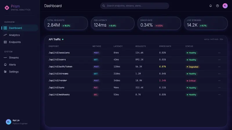This screenshot has height=130, width=232.
Task: Click the Endpoints server icon in sidebar
Action: 5,42
